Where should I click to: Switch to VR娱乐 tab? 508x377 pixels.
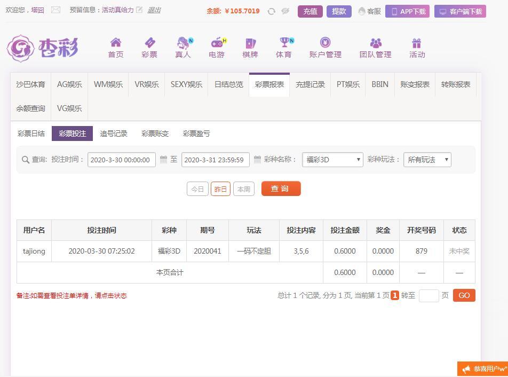[x=147, y=84]
